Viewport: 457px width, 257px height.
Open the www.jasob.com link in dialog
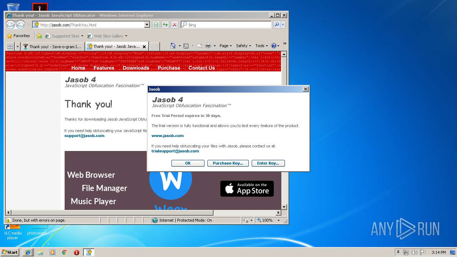point(167,136)
